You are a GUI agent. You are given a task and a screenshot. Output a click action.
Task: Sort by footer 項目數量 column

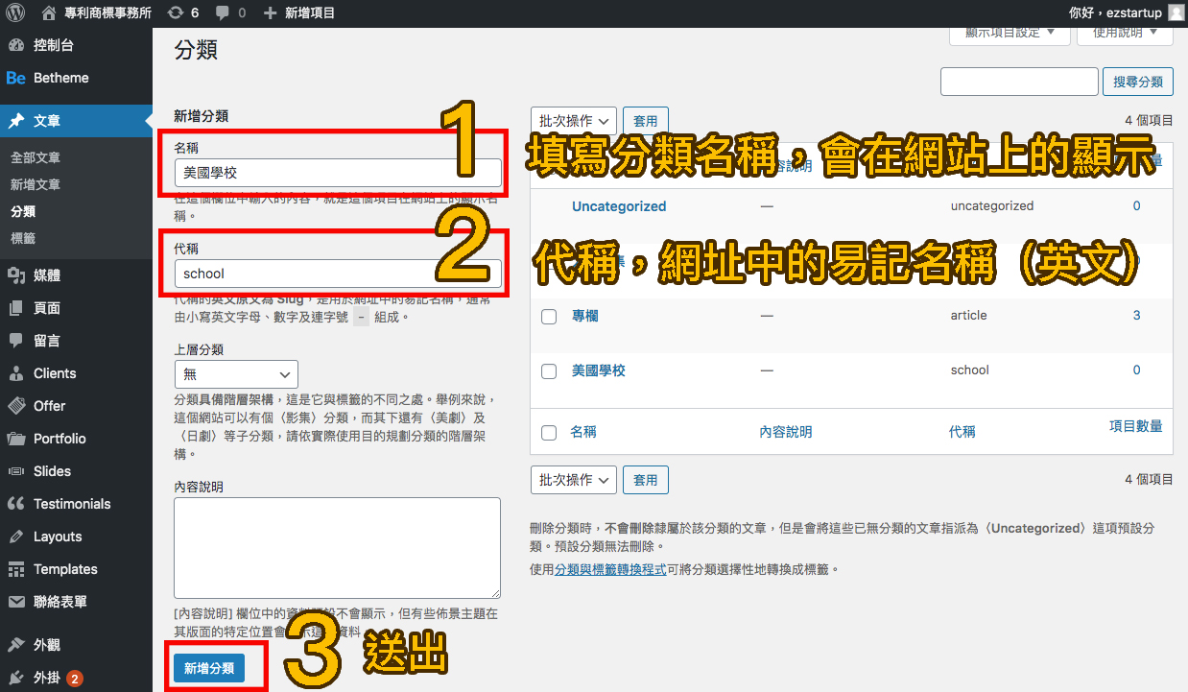[x=1136, y=426]
